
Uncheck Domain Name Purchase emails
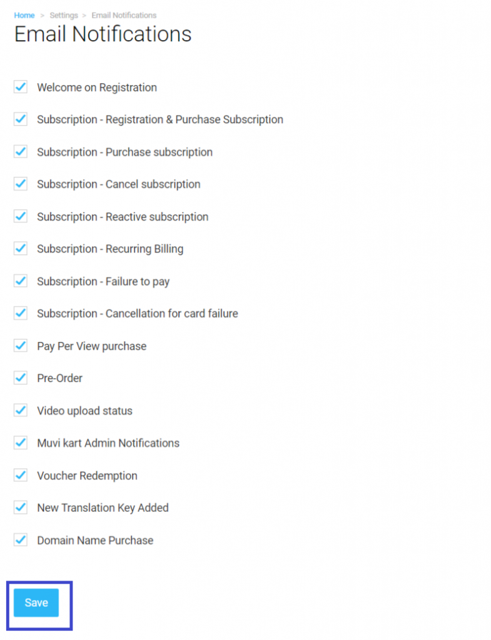[x=21, y=539]
